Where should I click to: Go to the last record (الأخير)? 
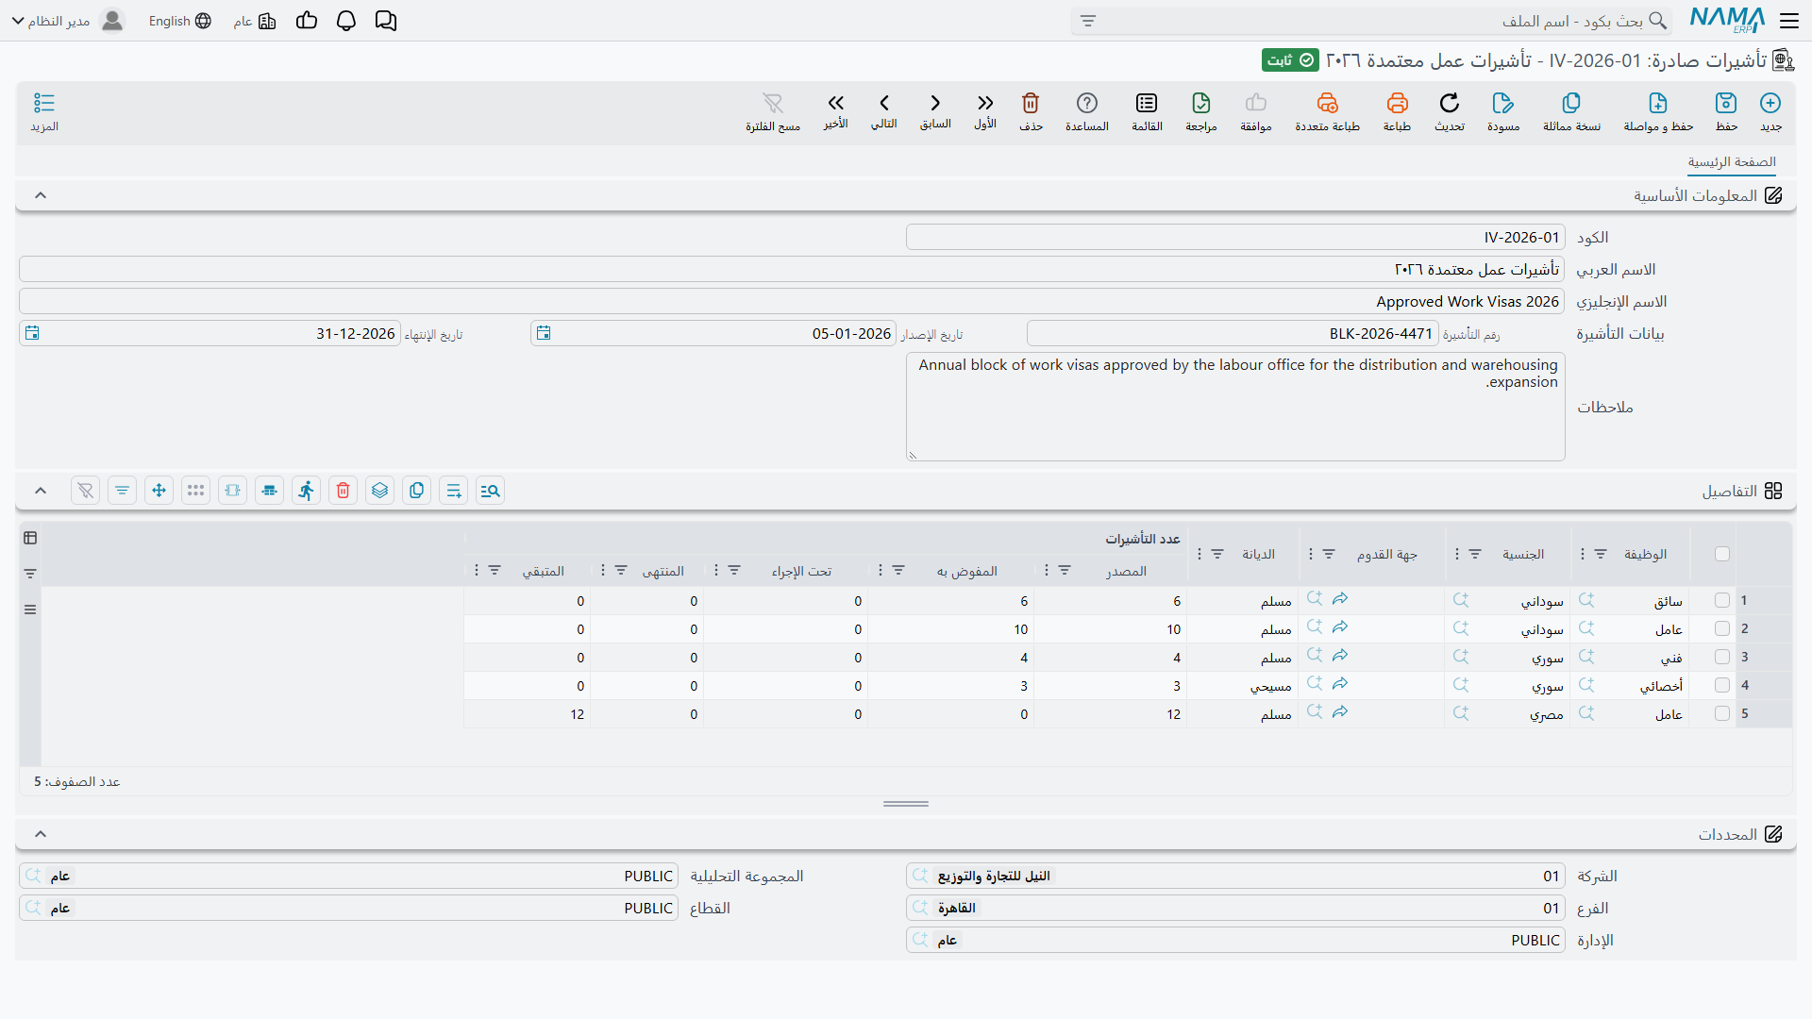coord(835,103)
